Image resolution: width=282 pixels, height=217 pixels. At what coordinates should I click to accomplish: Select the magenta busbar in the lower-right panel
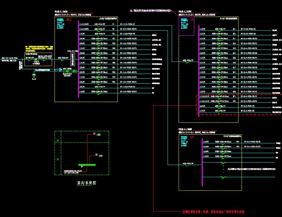point(202,162)
